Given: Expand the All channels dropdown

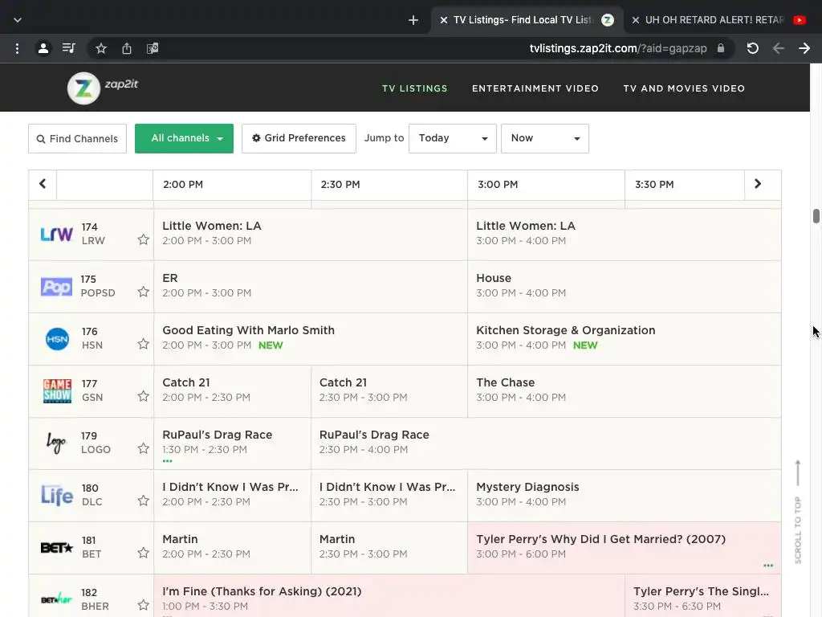Looking at the screenshot, I should (x=184, y=138).
